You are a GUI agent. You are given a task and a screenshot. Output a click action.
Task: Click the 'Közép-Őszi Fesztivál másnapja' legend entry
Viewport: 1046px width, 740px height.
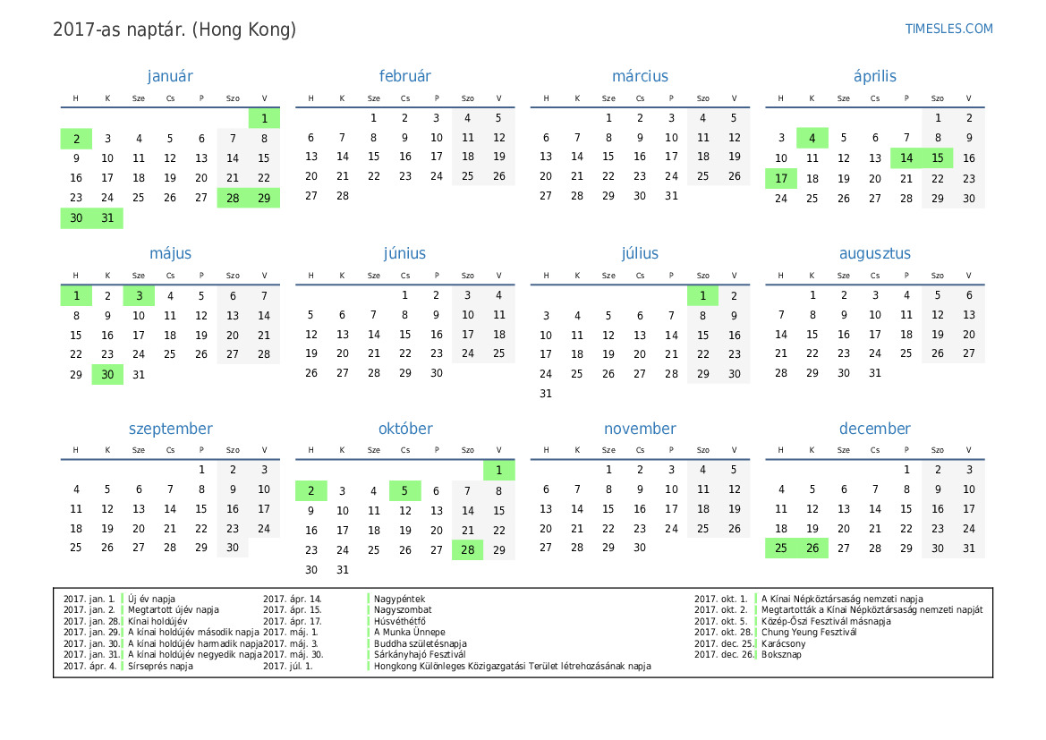(x=826, y=621)
